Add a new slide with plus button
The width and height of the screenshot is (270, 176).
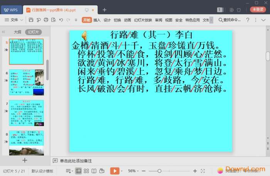click(25, 160)
